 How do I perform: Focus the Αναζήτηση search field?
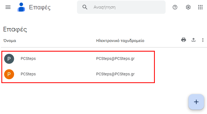[121, 7]
